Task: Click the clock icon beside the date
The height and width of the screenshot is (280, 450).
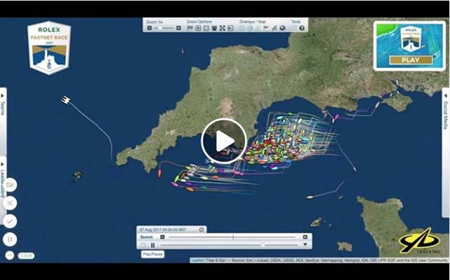Action: point(201,230)
